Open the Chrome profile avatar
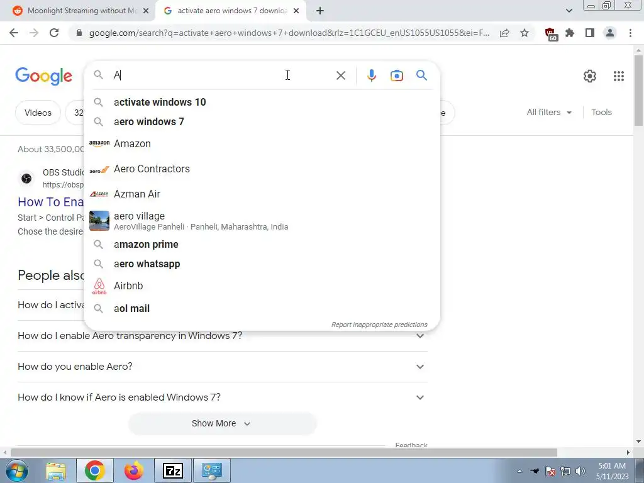The height and width of the screenshot is (483, 644). pos(610,33)
